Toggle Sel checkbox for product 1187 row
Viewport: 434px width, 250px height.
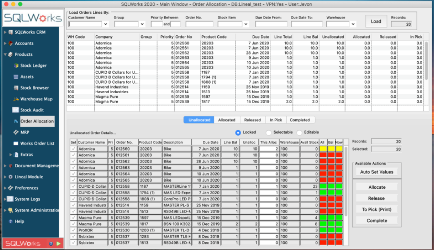tap(73, 186)
